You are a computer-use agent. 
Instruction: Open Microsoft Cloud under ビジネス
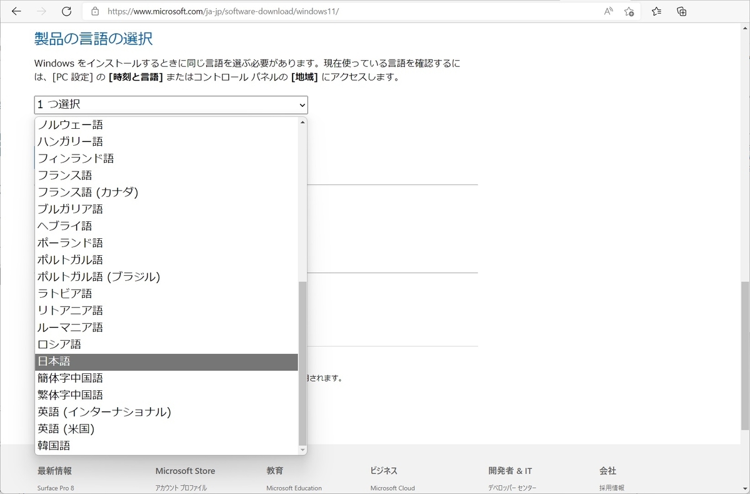coord(392,488)
